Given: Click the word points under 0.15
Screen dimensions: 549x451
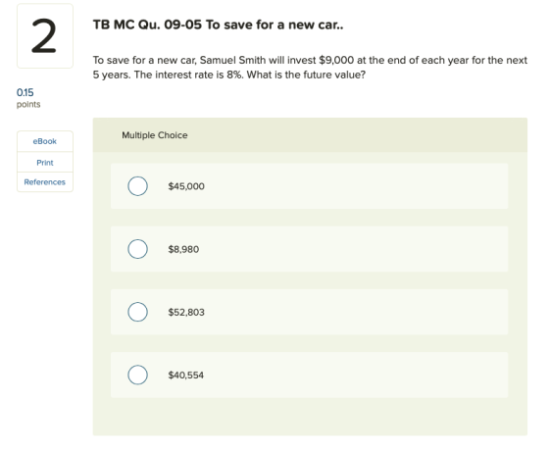Looking at the screenshot, I should click(28, 104).
